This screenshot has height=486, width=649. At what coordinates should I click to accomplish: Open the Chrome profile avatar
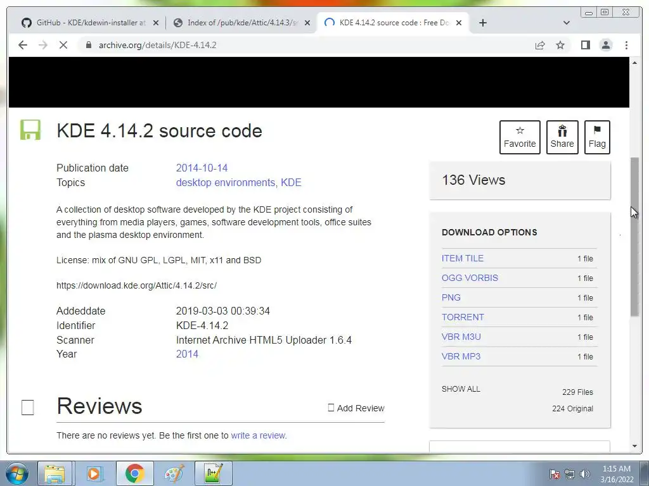(606, 45)
